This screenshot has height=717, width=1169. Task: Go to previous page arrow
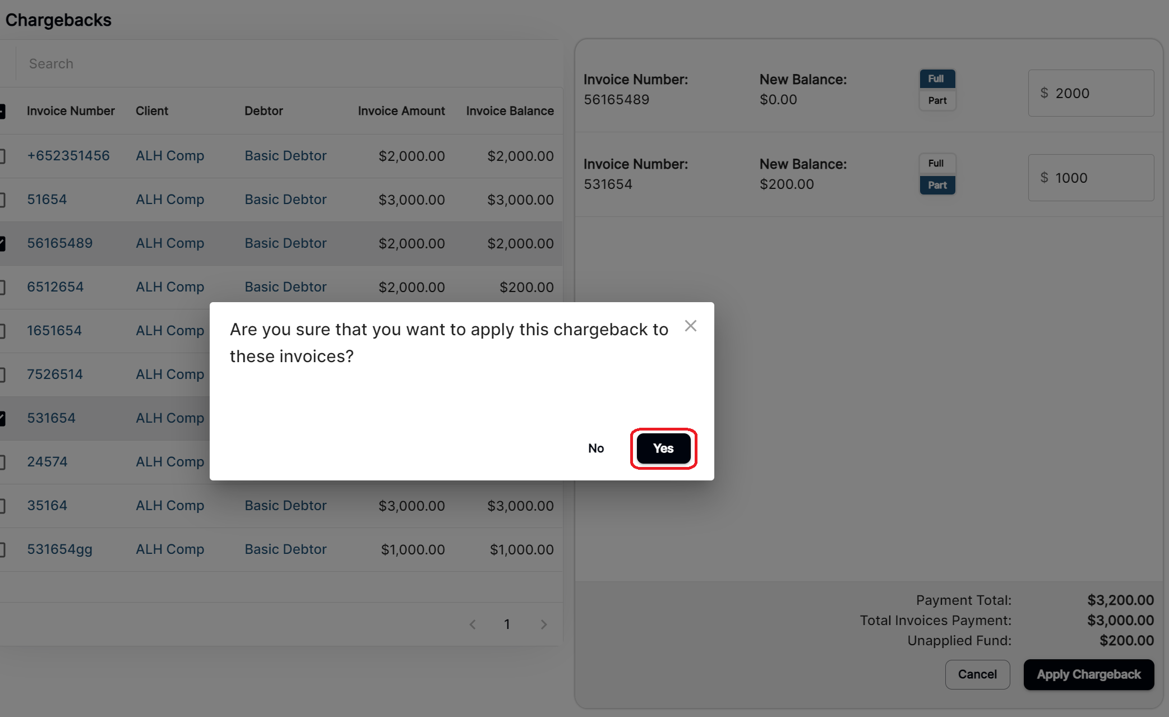(x=473, y=625)
